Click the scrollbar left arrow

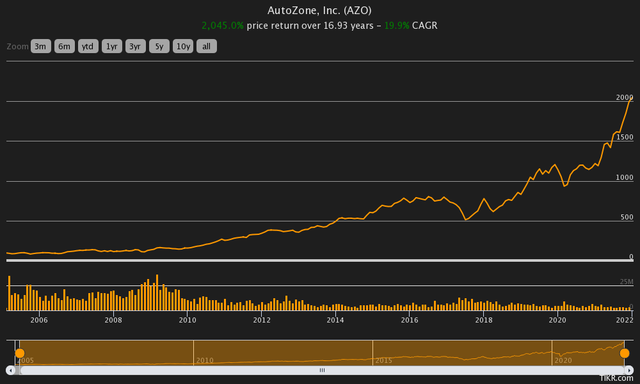tap(11, 370)
